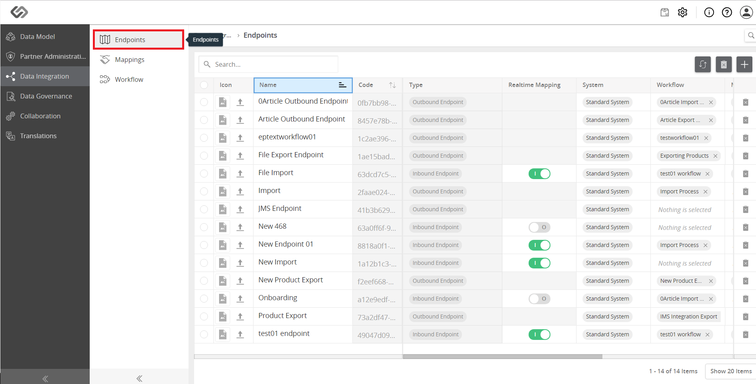The width and height of the screenshot is (756, 384).
Task: Click the Code value 41b3b629...
Action: pyautogui.click(x=376, y=210)
